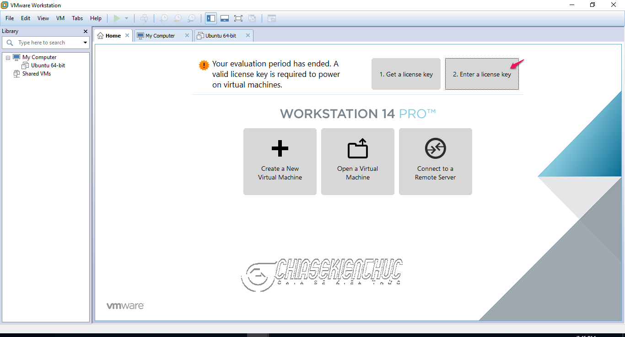Open the Help menu
The height and width of the screenshot is (337, 625).
tap(96, 18)
